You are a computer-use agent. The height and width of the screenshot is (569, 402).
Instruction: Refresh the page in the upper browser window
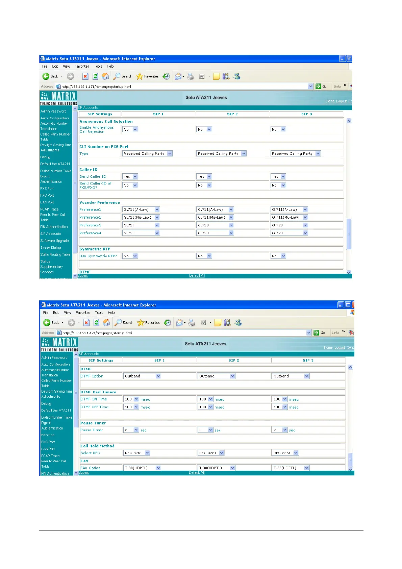pos(96,76)
